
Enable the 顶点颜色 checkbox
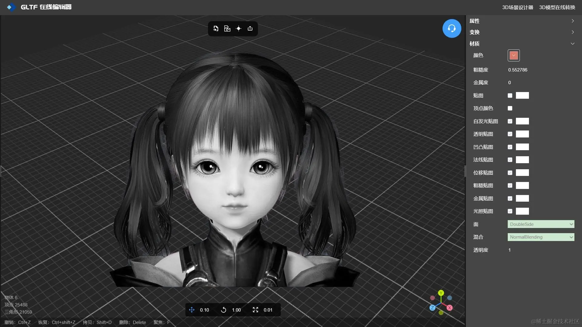click(510, 108)
